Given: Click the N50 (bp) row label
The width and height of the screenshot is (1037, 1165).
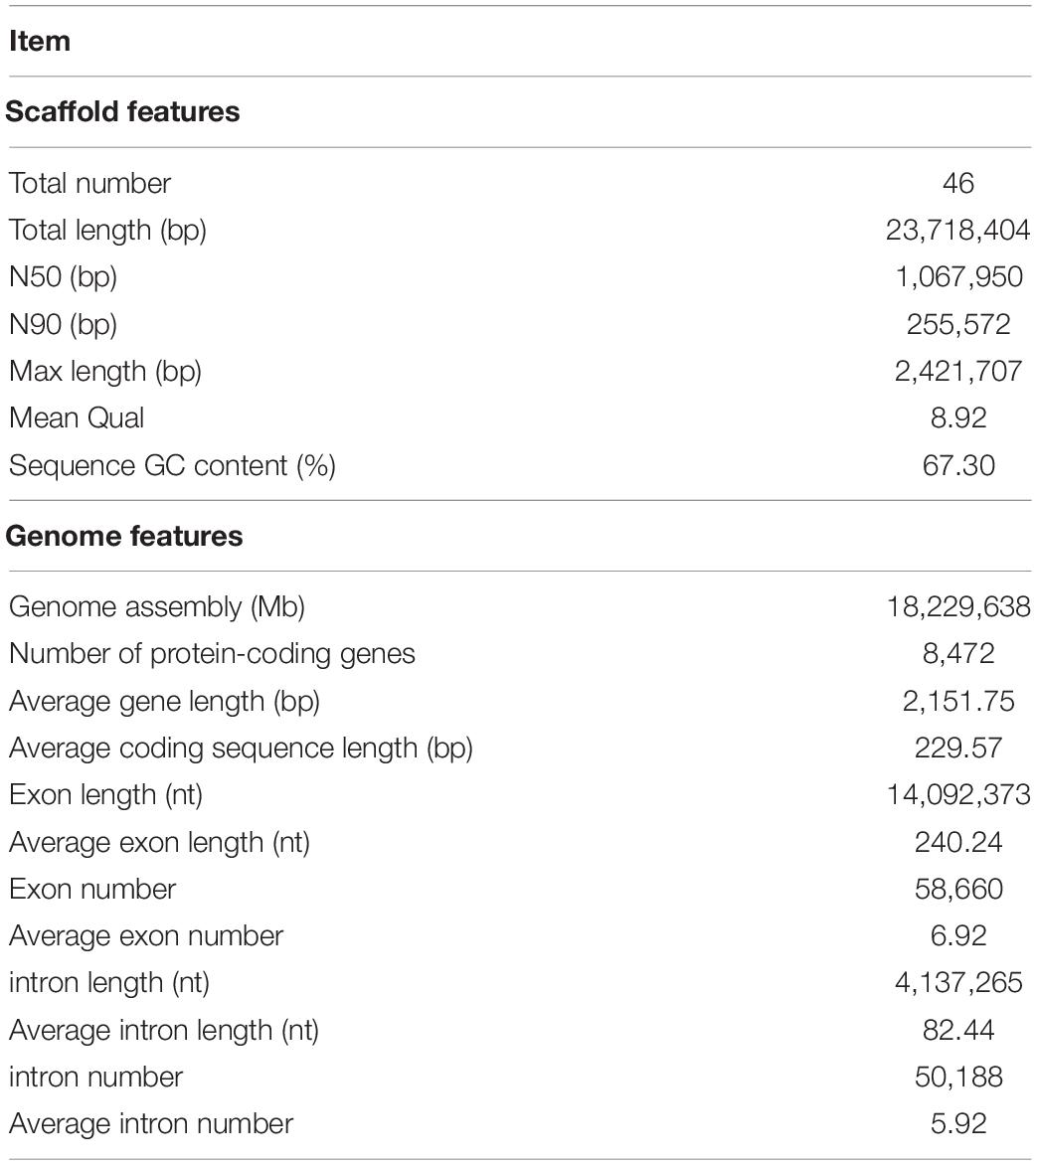Looking at the screenshot, I should 64,277.
